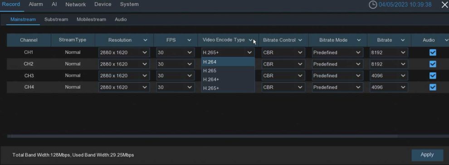
Task: Expand the Audio column header dropdown
Action: [x=446, y=40]
